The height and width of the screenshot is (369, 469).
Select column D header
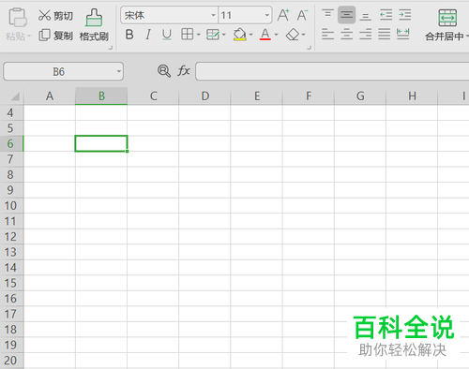[x=204, y=96]
